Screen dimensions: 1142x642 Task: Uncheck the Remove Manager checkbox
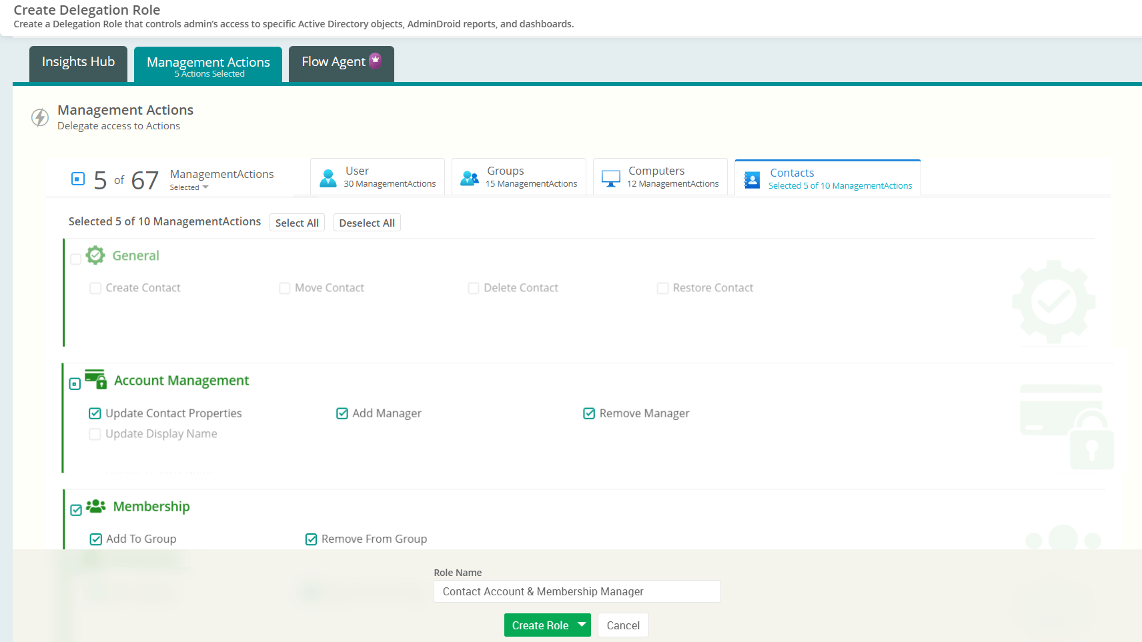[589, 413]
